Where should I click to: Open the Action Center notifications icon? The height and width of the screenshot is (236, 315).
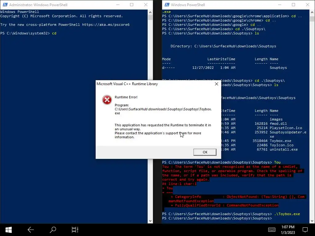pyautogui.click(x=305, y=230)
